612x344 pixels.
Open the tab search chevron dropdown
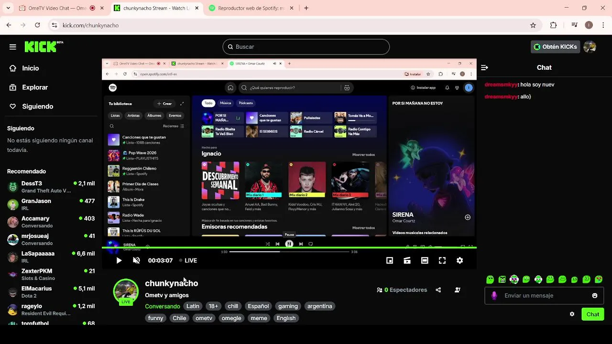point(9,8)
